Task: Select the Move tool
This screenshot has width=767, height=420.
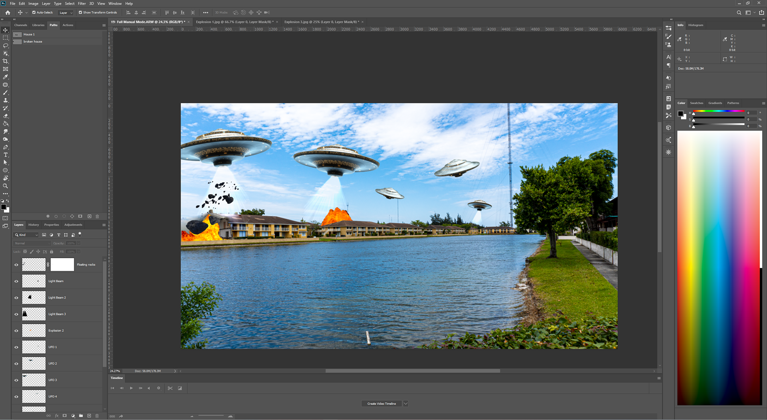Action: click(6, 30)
